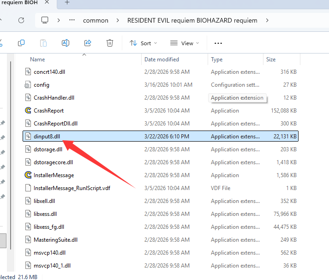Click the Refresh button
The width and height of the screenshot is (329, 280).
pyautogui.click(x=21, y=20)
